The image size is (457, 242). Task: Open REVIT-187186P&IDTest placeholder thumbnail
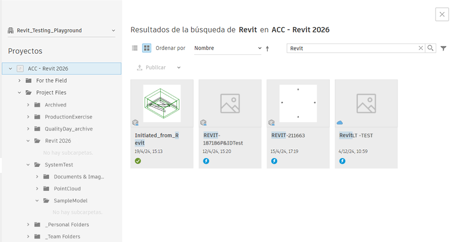[x=230, y=103]
